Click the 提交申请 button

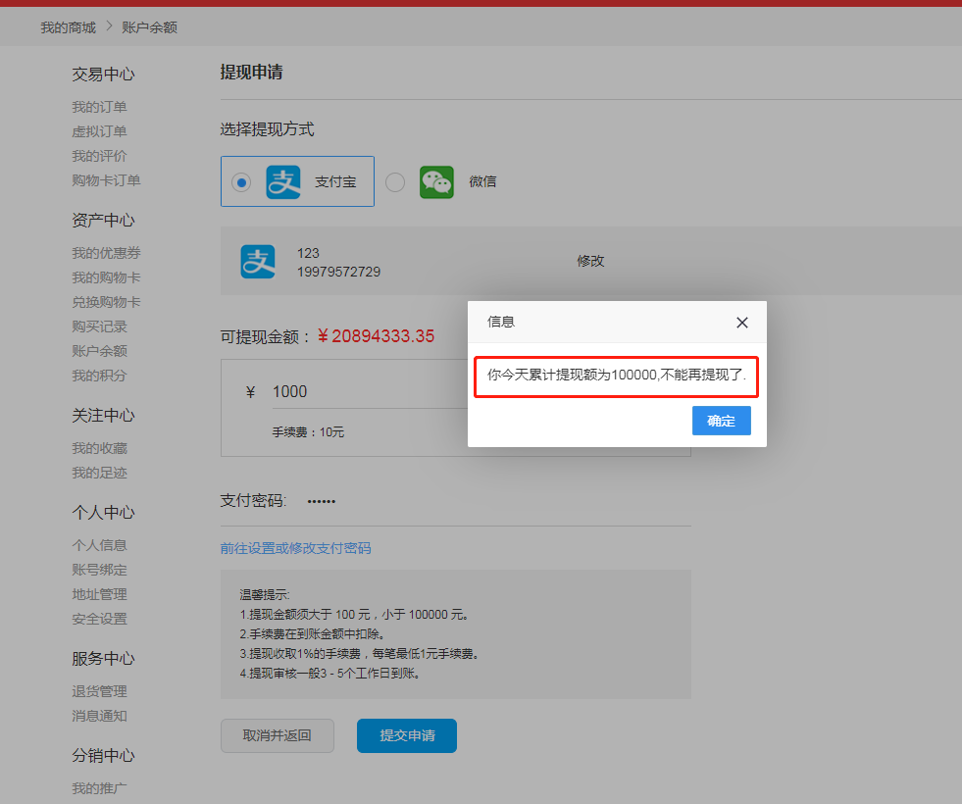407,735
